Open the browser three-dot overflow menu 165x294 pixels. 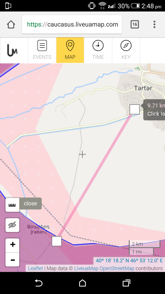154,25
